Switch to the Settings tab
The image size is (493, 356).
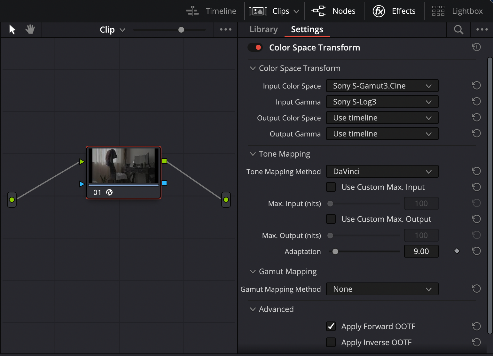307,29
